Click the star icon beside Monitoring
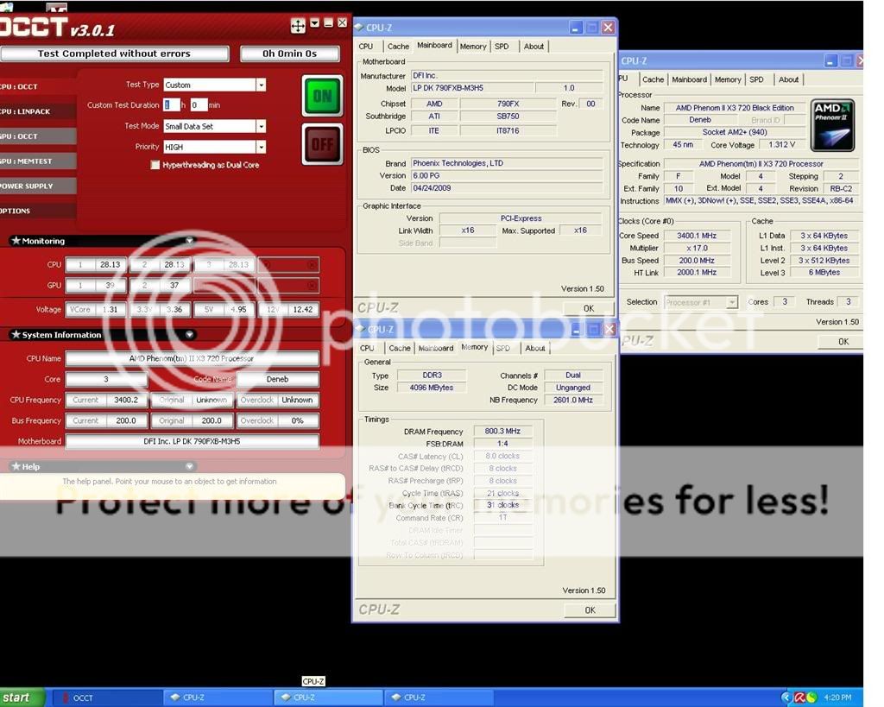The width and height of the screenshot is (884, 707). [16, 241]
